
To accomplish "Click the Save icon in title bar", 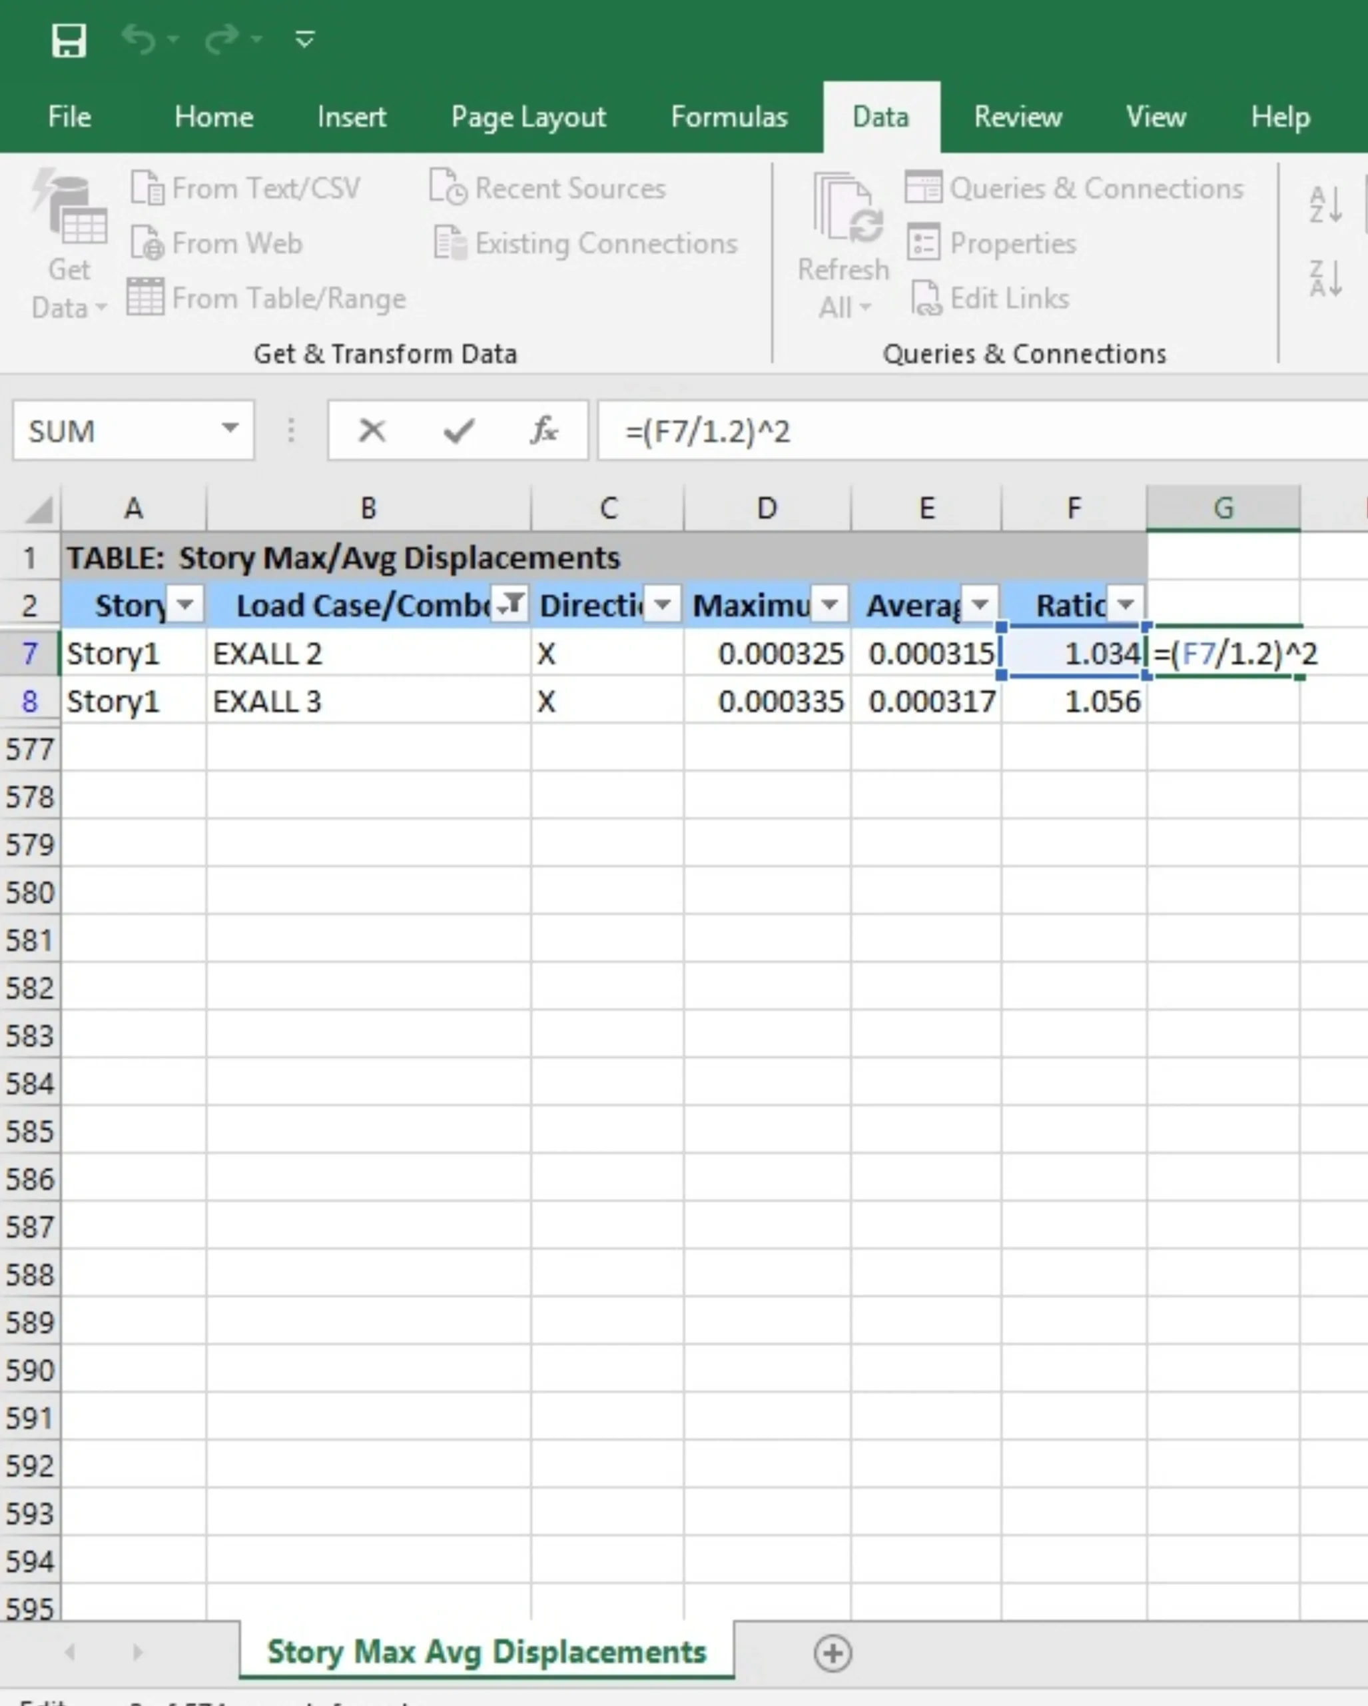I will (69, 41).
